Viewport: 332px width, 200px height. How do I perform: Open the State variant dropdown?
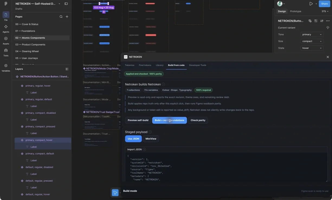click(312, 48)
